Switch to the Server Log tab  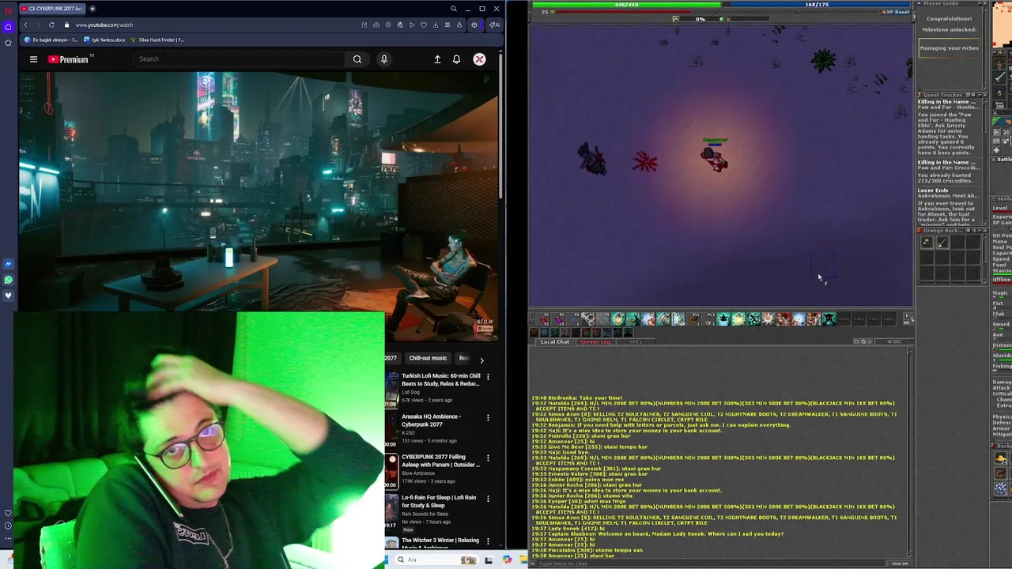pyautogui.click(x=595, y=342)
